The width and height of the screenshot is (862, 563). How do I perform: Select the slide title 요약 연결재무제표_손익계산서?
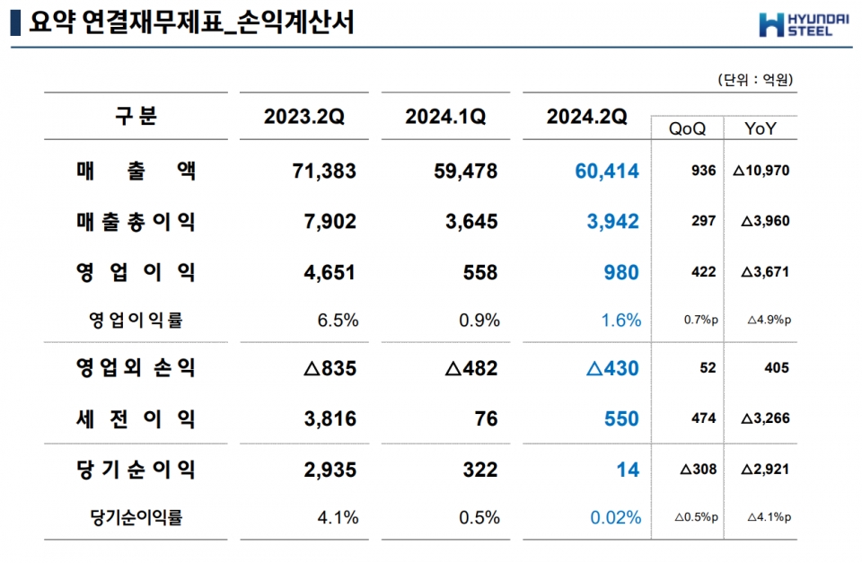[190, 23]
